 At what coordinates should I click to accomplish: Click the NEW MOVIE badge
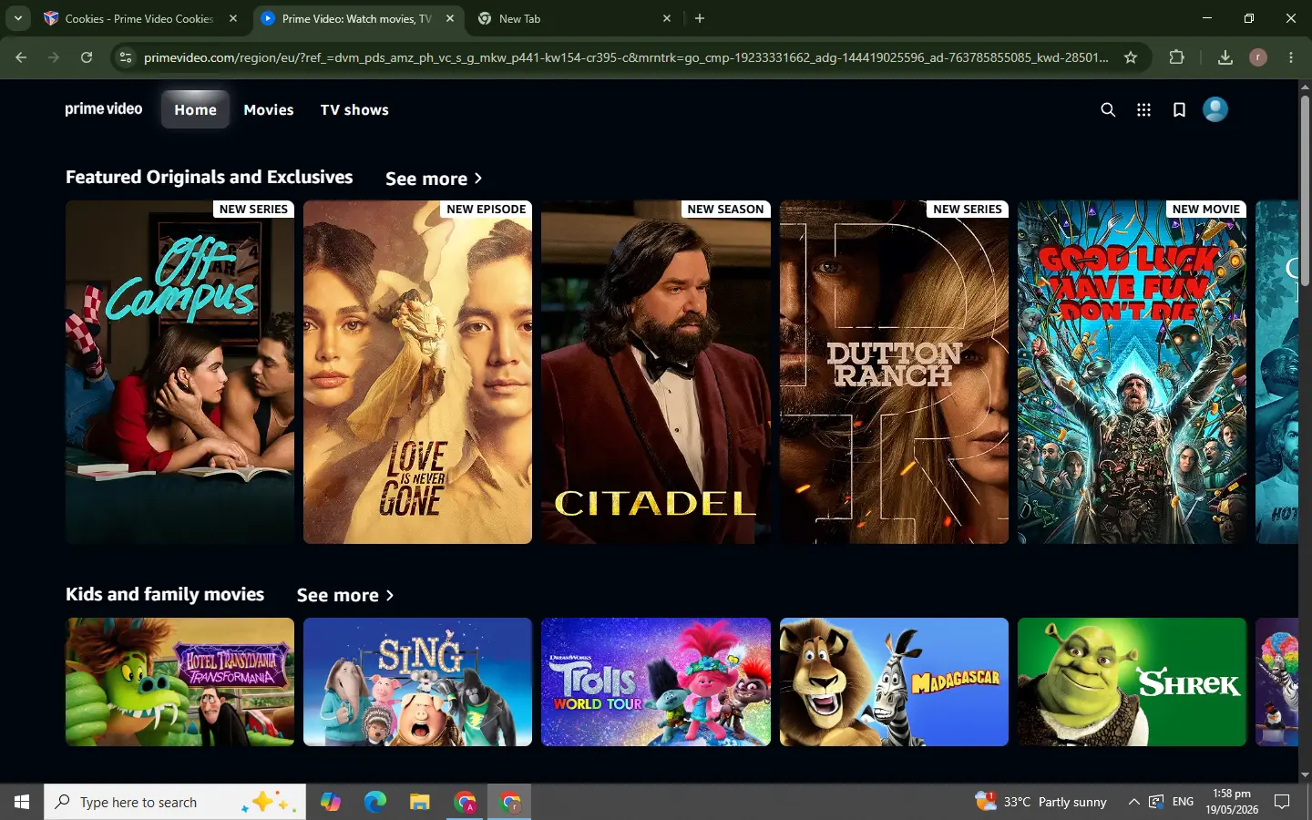coord(1205,209)
